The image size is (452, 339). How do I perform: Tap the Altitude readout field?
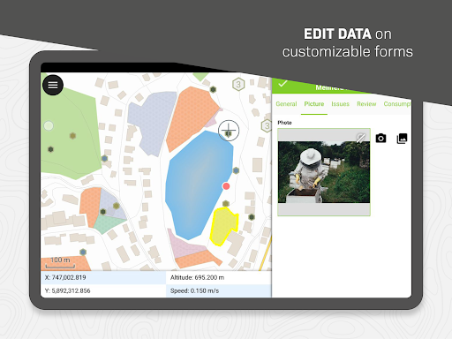point(218,277)
